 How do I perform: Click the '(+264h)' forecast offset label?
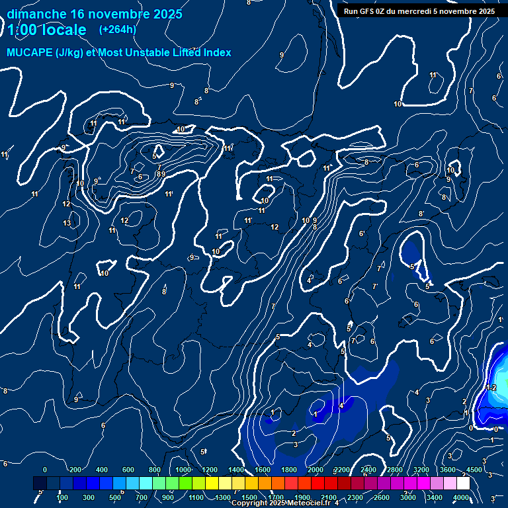pos(118,29)
